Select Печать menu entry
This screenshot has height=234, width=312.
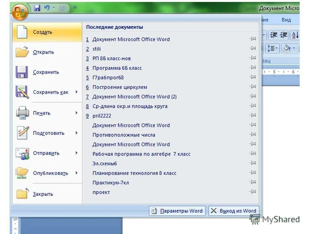click(x=47, y=113)
